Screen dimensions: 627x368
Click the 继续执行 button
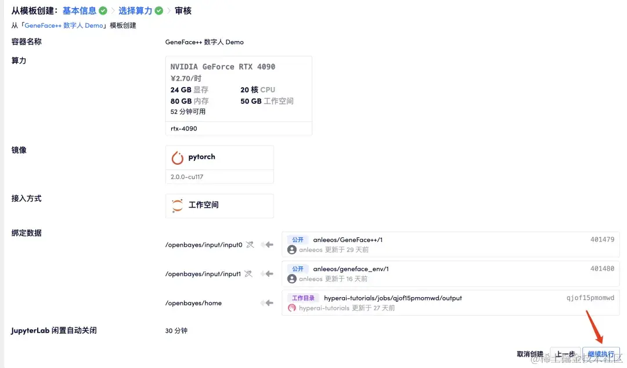pyautogui.click(x=601, y=353)
